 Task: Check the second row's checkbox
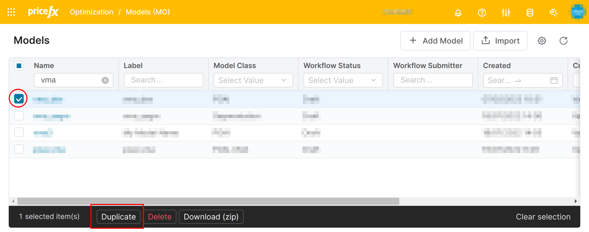pos(19,116)
